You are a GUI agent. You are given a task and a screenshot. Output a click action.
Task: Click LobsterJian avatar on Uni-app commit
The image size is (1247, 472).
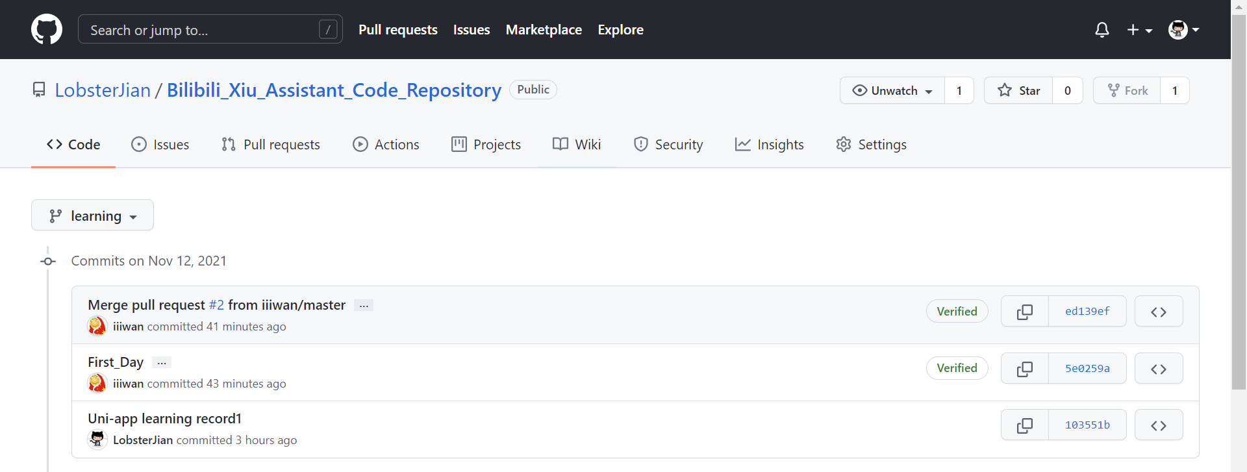(x=97, y=440)
